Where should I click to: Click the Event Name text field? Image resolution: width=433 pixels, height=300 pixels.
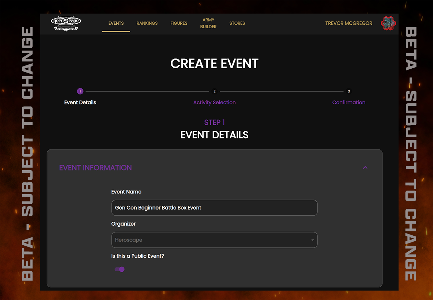pos(214,208)
